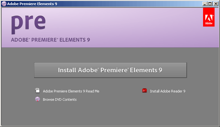Select Browse DVD Contents
Screen dimensions: 220x127
coord(60,99)
